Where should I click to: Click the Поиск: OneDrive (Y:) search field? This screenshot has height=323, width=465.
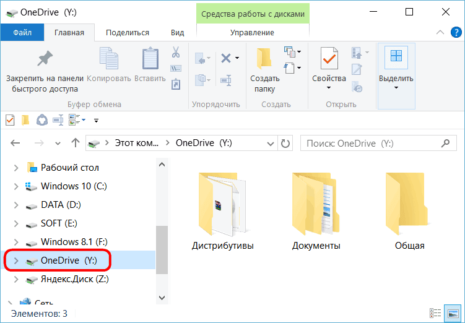pyautogui.click(x=378, y=144)
